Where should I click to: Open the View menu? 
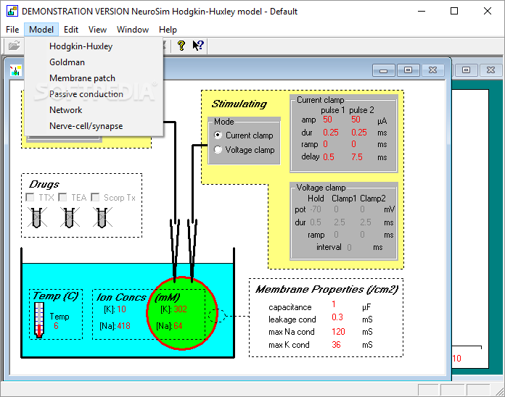pos(97,30)
